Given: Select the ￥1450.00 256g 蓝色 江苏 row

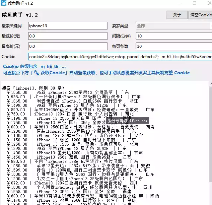Looking at the screenshot, I should pyautogui.click(x=69, y=157).
